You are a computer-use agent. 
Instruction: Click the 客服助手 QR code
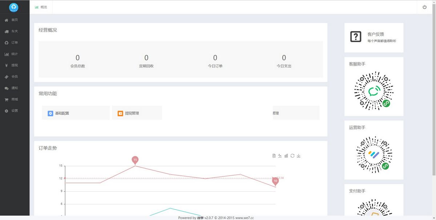pyautogui.click(x=374, y=91)
